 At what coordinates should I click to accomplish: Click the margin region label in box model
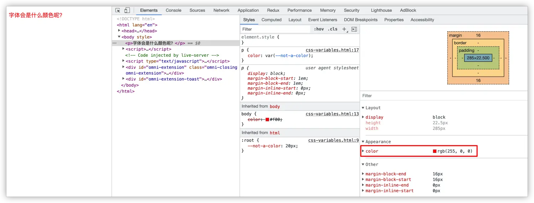tap(455, 35)
